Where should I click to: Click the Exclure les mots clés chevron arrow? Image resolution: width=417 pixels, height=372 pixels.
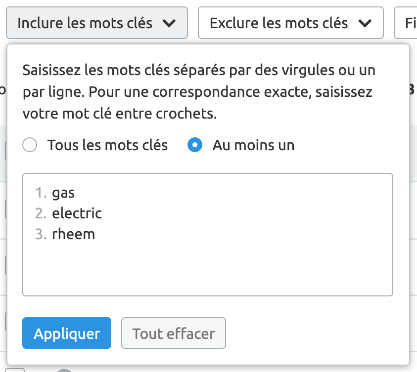[x=365, y=23]
